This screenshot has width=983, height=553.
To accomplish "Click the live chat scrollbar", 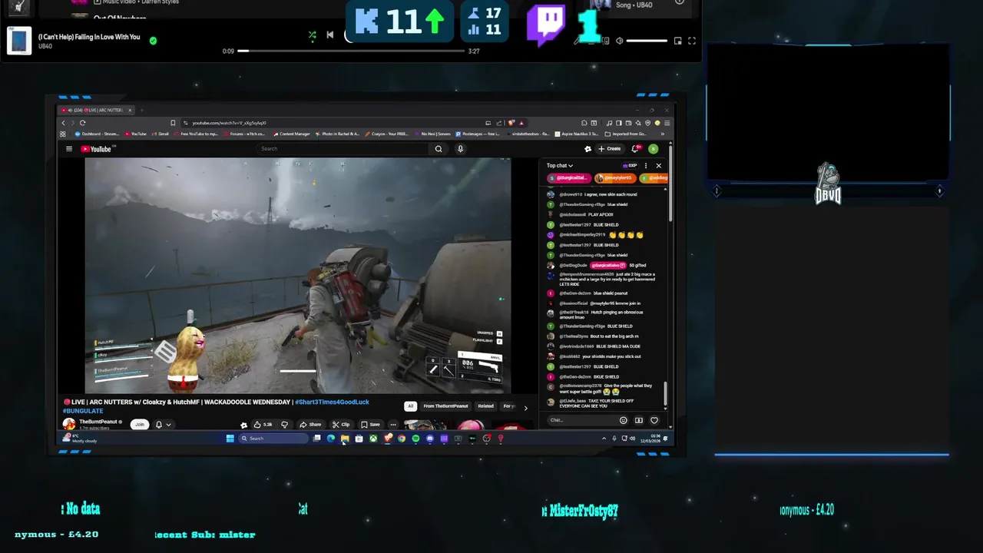I will [x=667, y=394].
